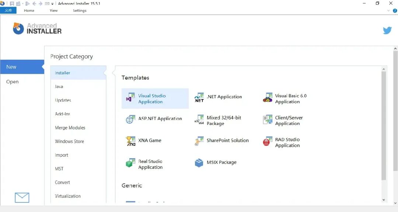Choose the Visual Basic 6.0 Application label
This screenshot has height=212, width=398.
291,98
